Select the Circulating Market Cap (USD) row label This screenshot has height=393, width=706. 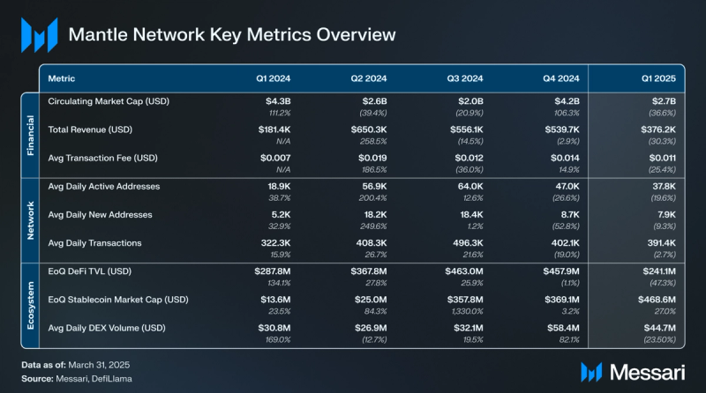pos(109,101)
